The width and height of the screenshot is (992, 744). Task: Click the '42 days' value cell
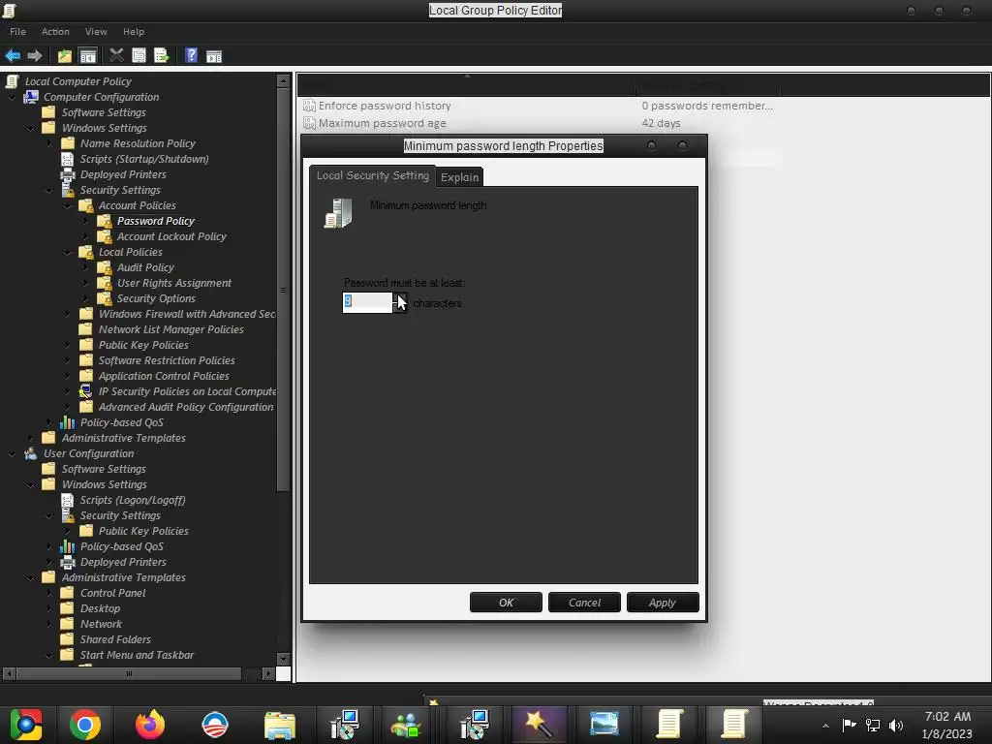(661, 123)
